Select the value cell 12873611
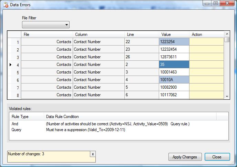The image size is (237, 167). point(174,57)
